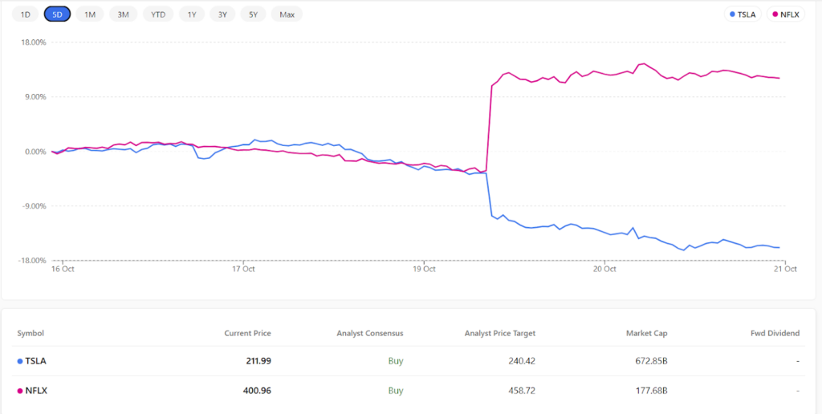Click the Fwd Dividend column header

tap(777, 333)
